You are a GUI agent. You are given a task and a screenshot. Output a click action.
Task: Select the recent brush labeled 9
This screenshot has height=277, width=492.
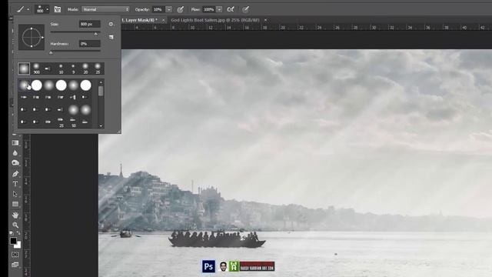click(73, 68)
